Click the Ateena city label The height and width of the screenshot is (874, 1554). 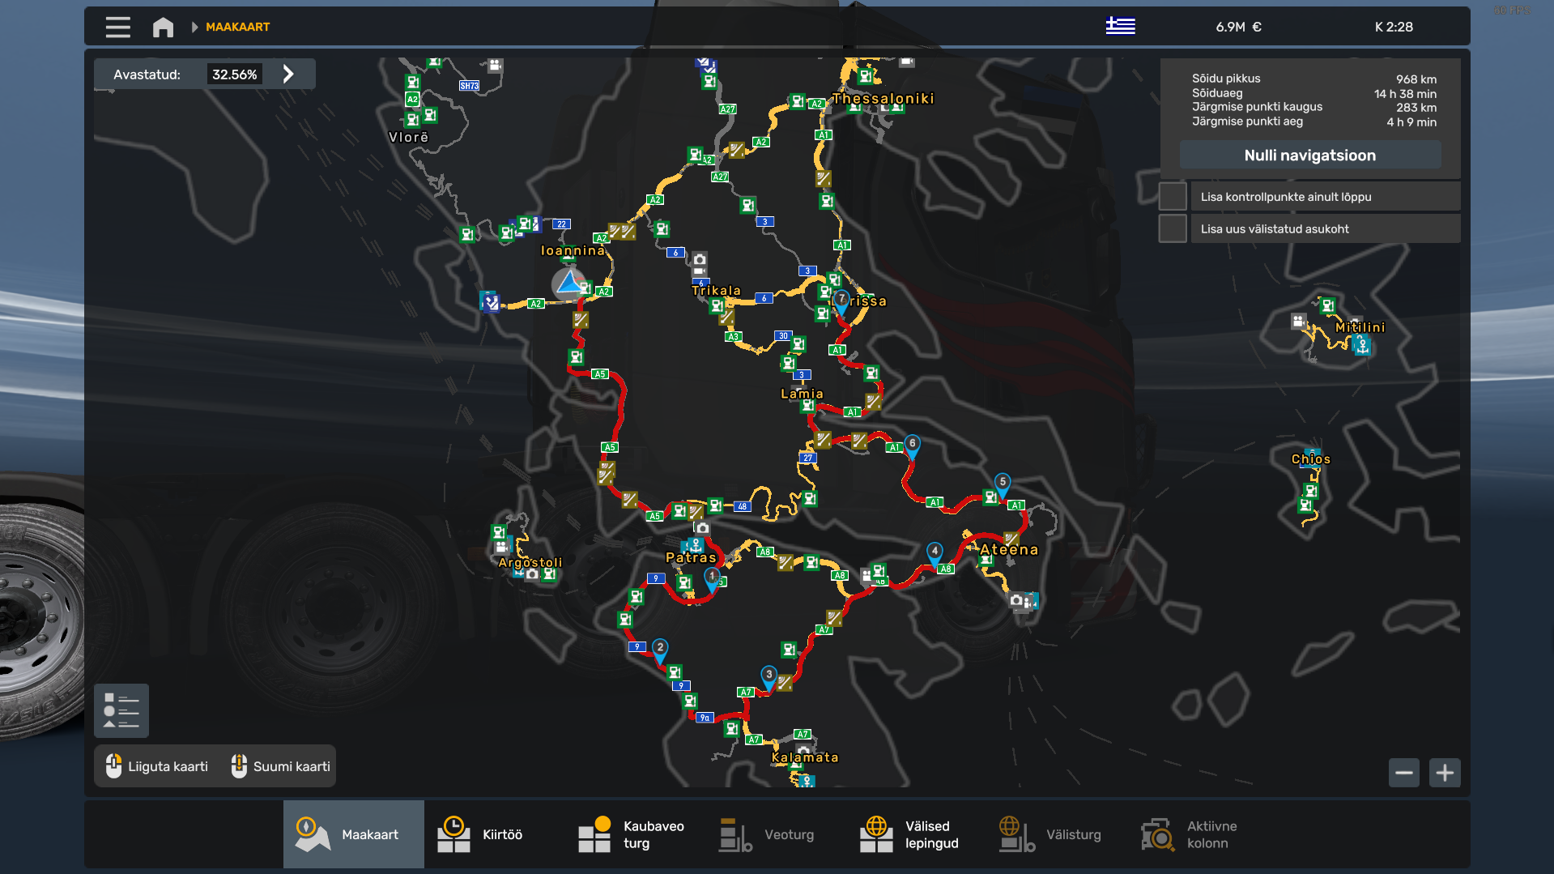[x=1009, y=549]
